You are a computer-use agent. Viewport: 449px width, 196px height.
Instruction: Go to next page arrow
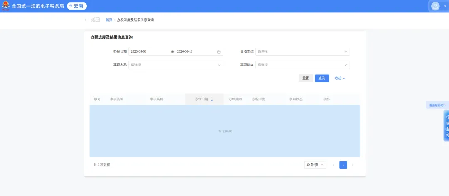(x=353, y=165)
